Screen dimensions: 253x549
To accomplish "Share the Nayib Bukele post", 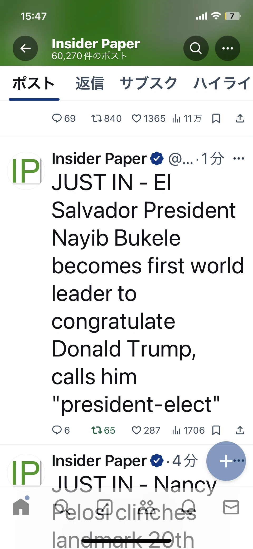I will [x=240, y=430].
